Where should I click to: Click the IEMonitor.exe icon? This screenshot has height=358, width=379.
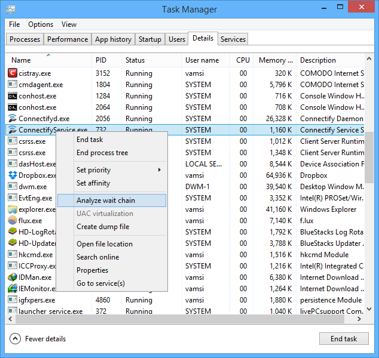(13, 288)
